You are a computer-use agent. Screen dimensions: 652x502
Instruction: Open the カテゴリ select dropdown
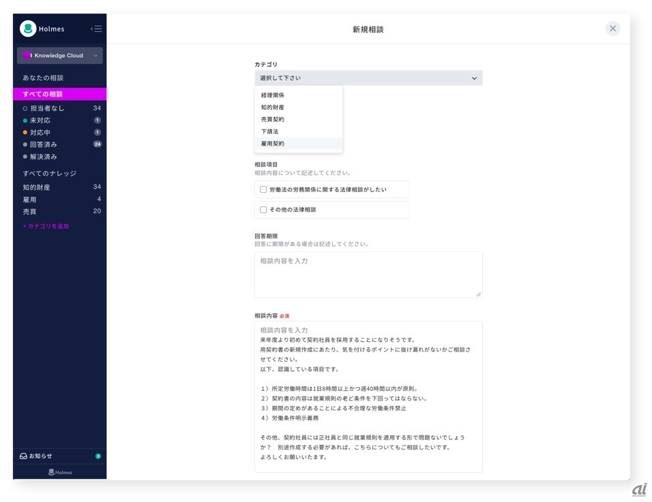[368, 78]
